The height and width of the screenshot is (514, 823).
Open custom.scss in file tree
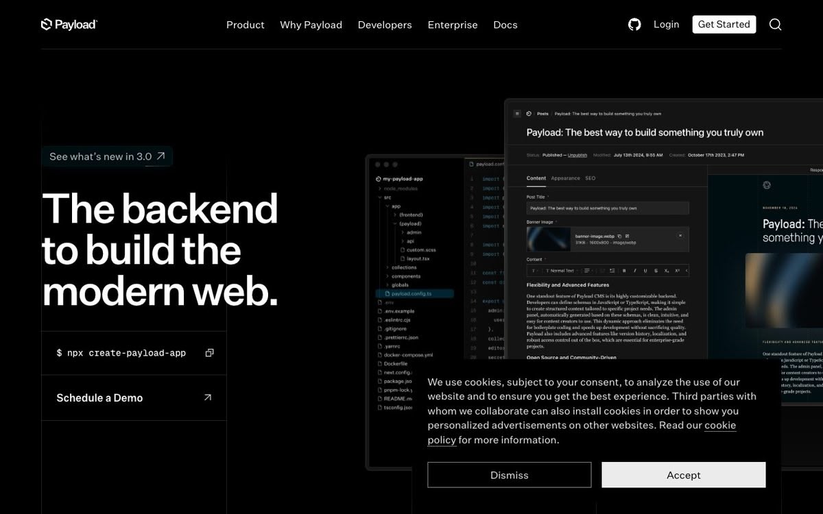418,250
